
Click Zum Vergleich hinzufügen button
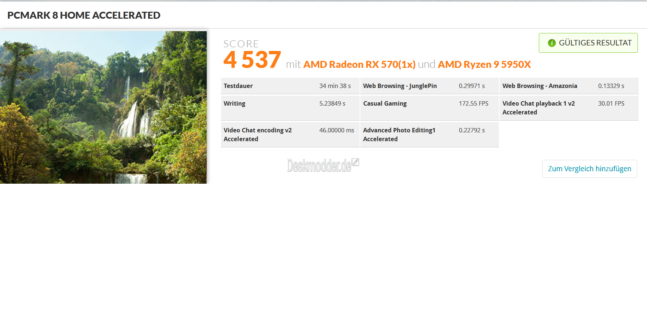click(589, 169)
